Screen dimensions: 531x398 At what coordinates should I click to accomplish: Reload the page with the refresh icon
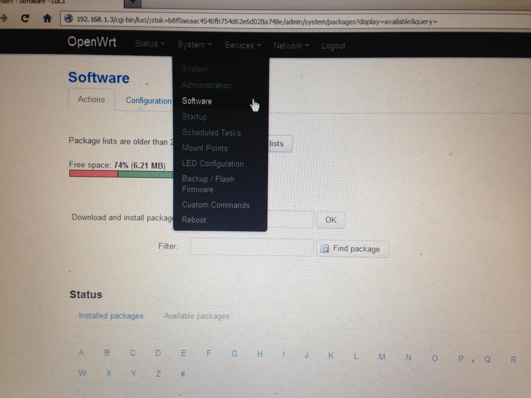[x=25, y=18]
